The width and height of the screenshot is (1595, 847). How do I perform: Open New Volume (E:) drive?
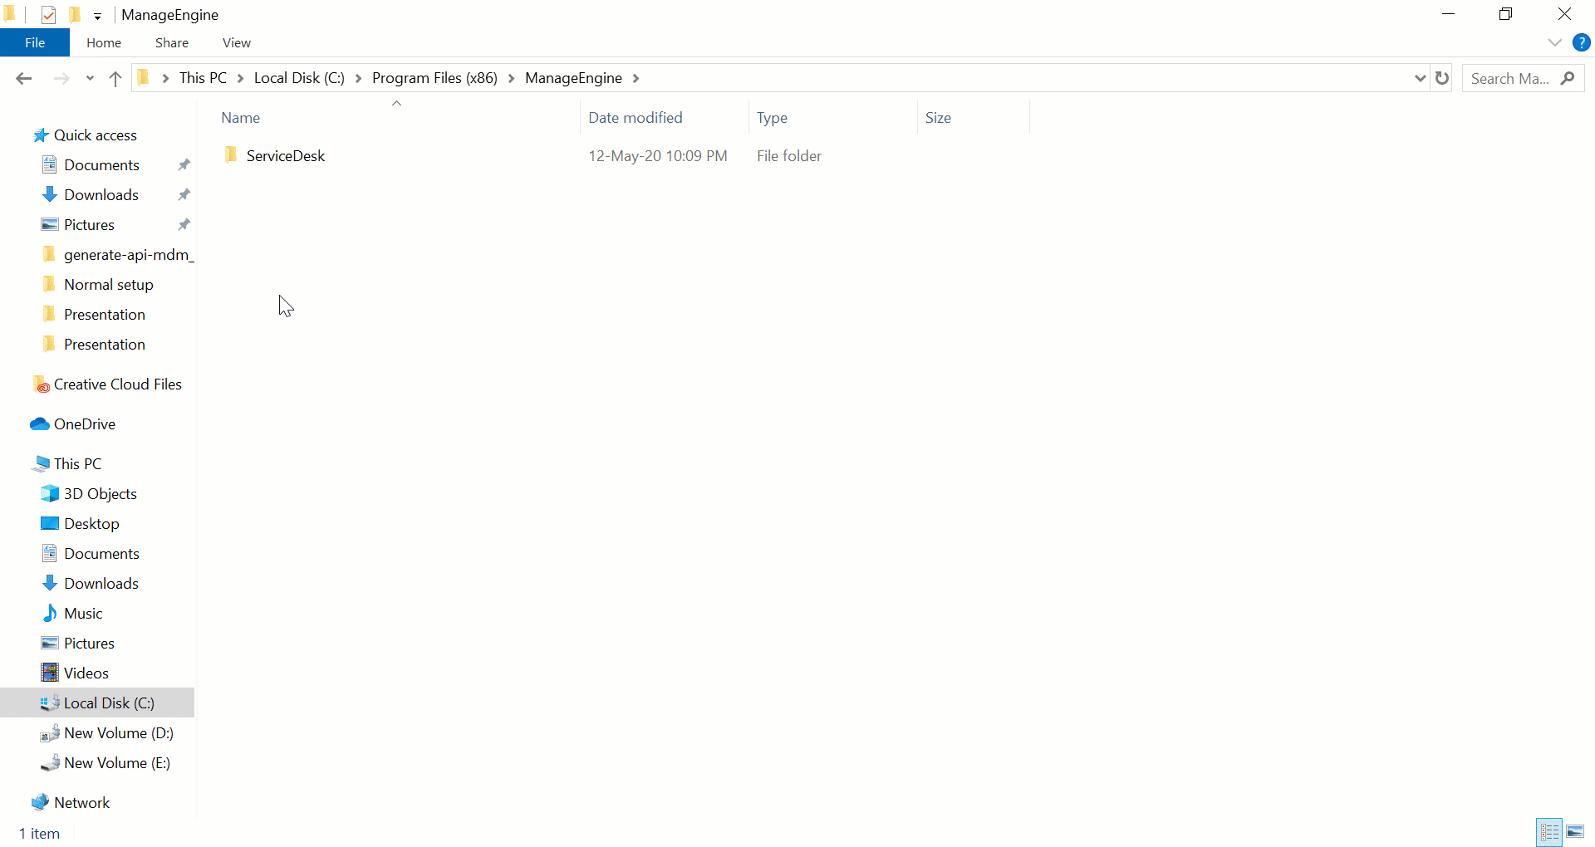tap(117, 763)
